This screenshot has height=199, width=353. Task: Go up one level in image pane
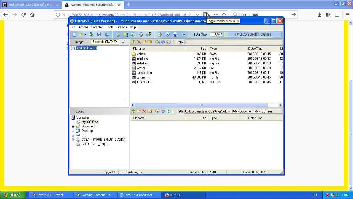[x=133, y=42]
